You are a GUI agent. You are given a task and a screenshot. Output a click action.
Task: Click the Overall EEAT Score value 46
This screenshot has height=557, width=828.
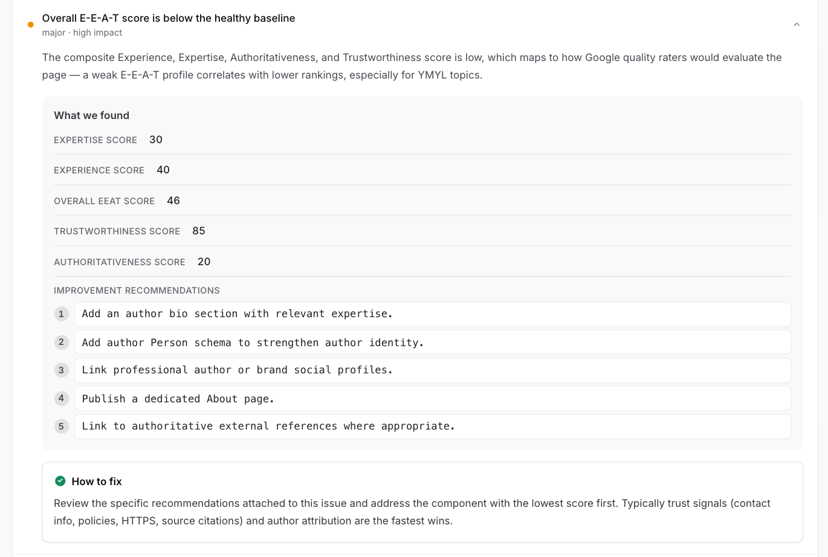point(173,201)
